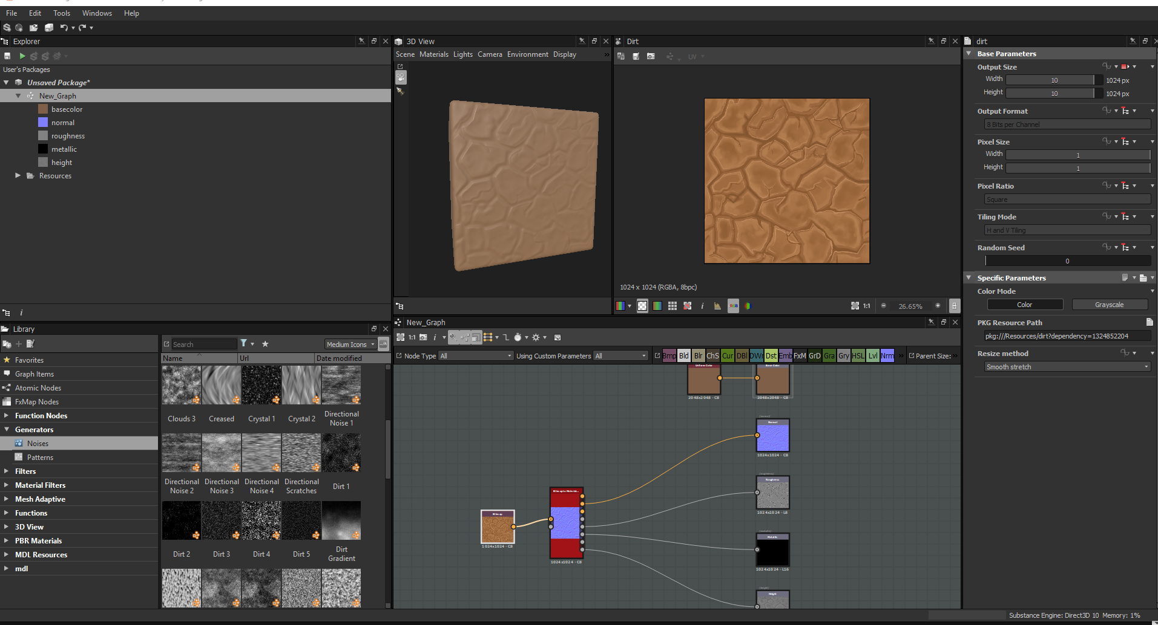Select the Clouds 3 noise thumbnail
The height and width of the screenshot is (625, 1158).
tap(182, 385)
